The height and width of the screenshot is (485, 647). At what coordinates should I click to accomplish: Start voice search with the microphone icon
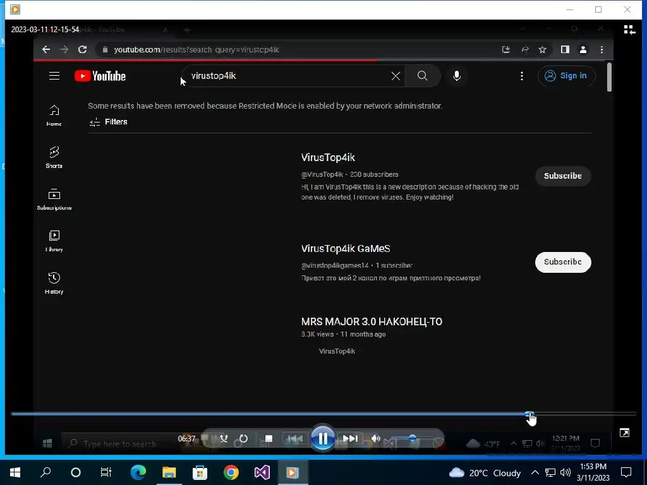456,76
